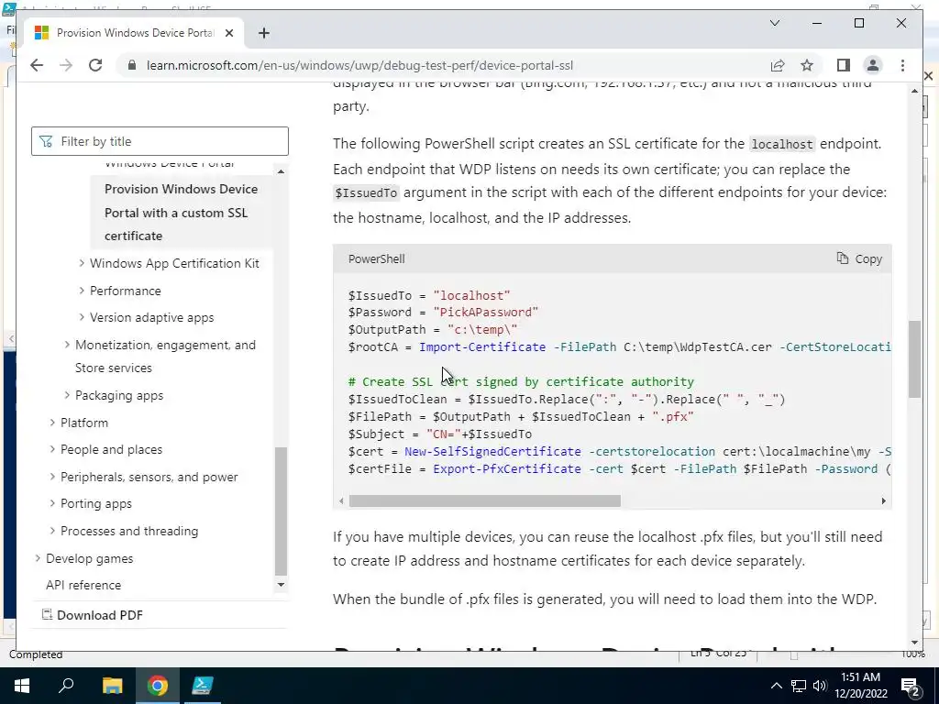Click Export-PfxCertificate in code
Image resolution: width=939 pixels, height=704 pixels.
(507, 468)
